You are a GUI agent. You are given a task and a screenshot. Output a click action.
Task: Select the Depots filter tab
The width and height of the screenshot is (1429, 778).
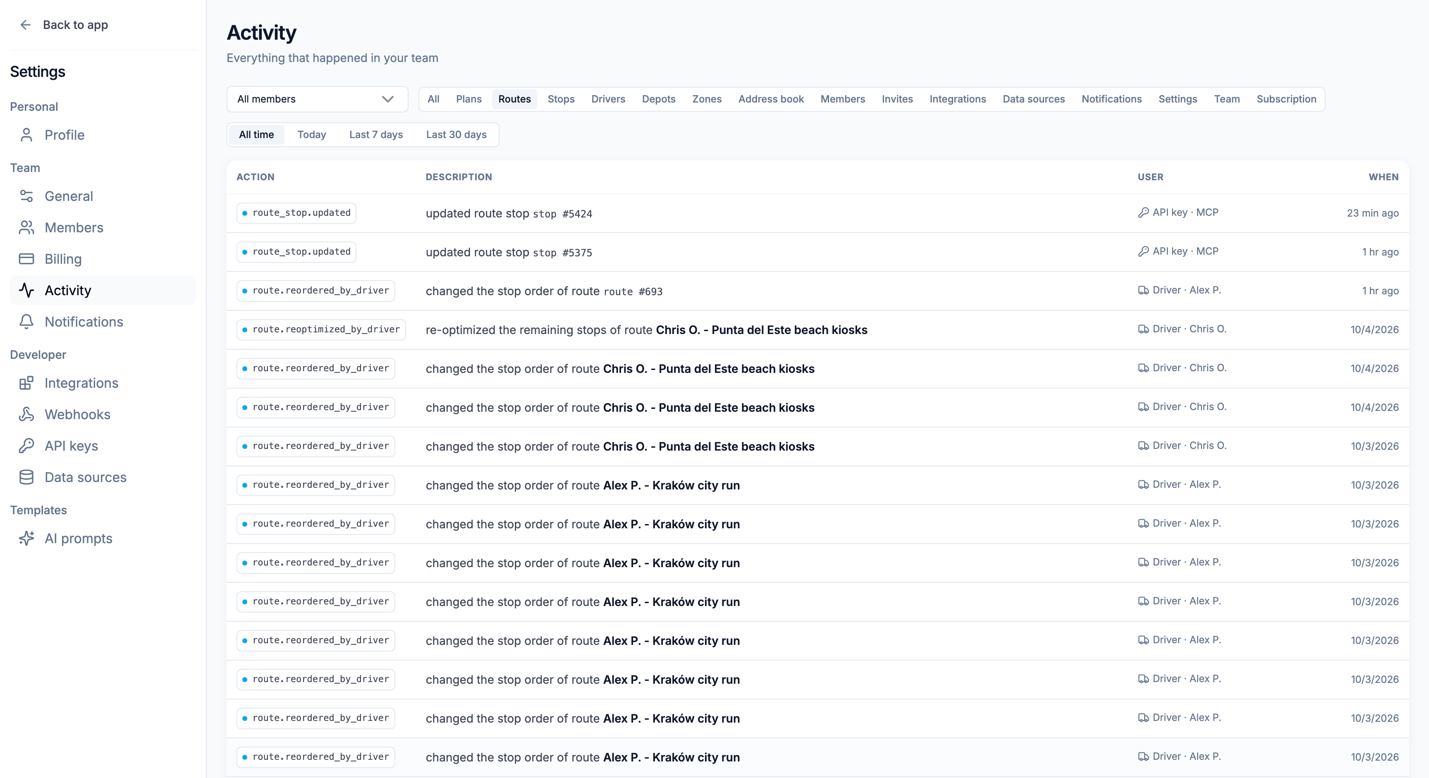pyautogui.click(x=658, y=99)
